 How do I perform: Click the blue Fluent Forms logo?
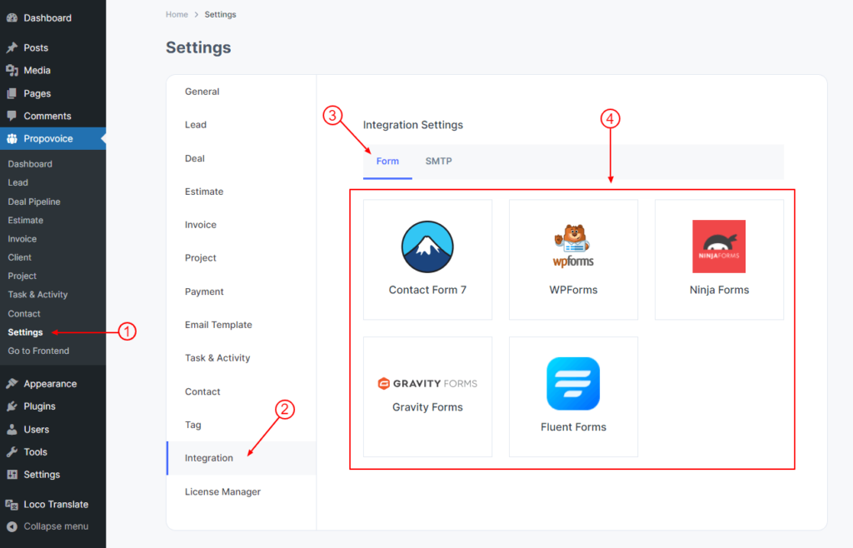click(x=573, y=383)
